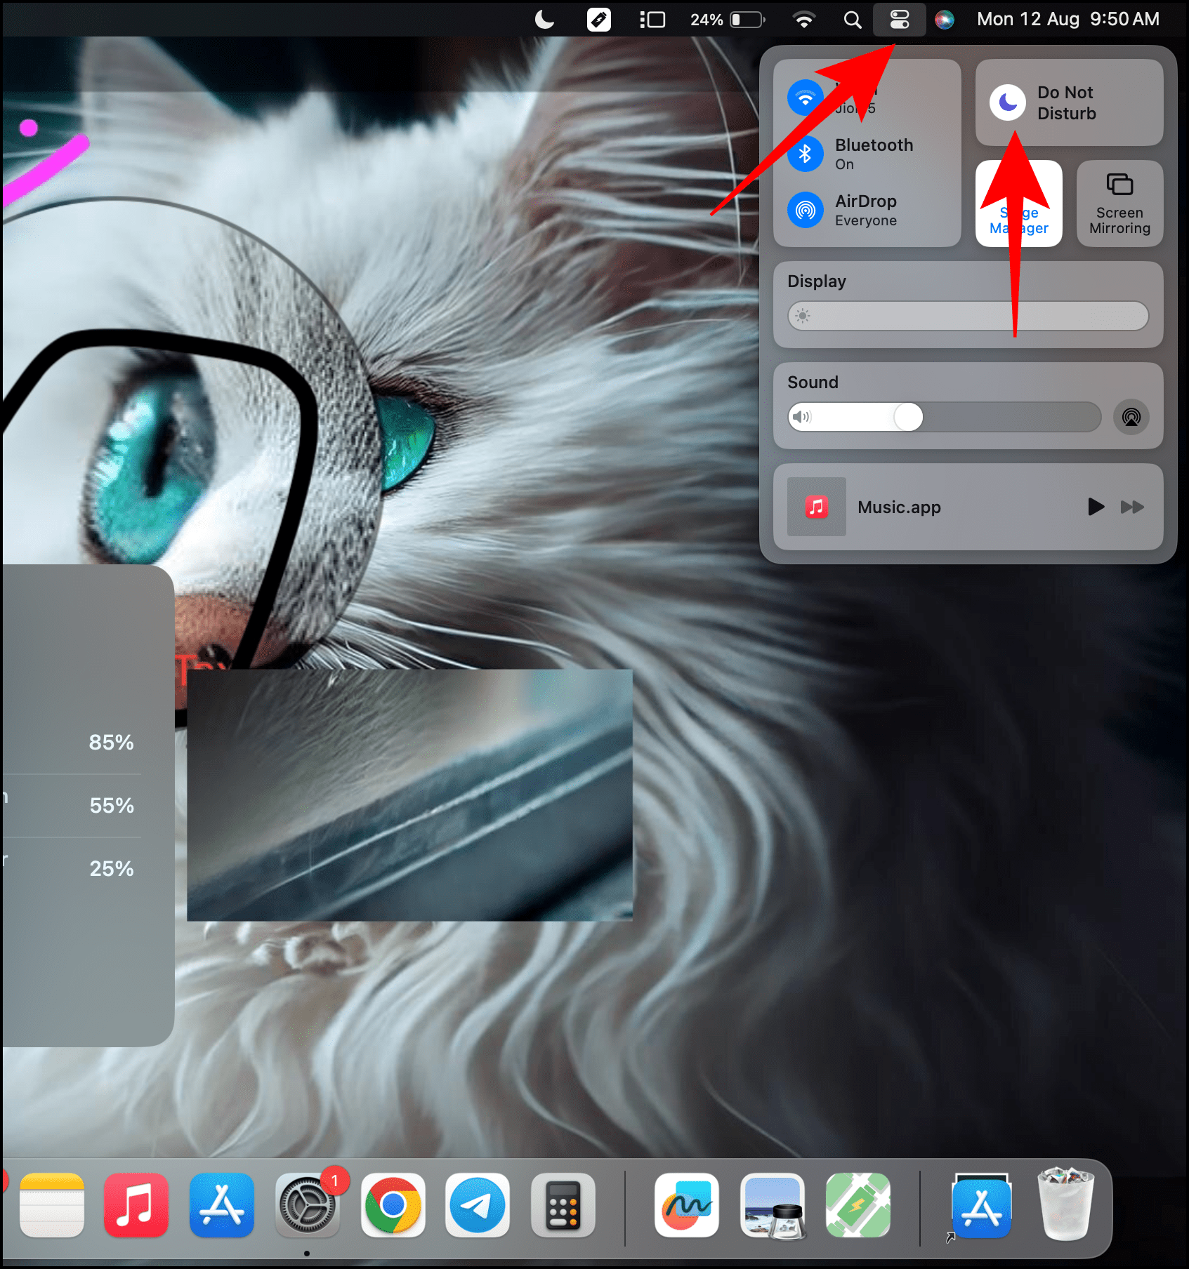Click the date and time in menu bar
The width and height of the screenshot is (1189, 1269).
pyautogui.click(x=1067, y=19)
